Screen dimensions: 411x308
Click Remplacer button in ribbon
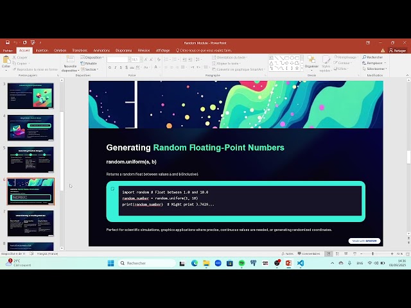tap(374, 63)
